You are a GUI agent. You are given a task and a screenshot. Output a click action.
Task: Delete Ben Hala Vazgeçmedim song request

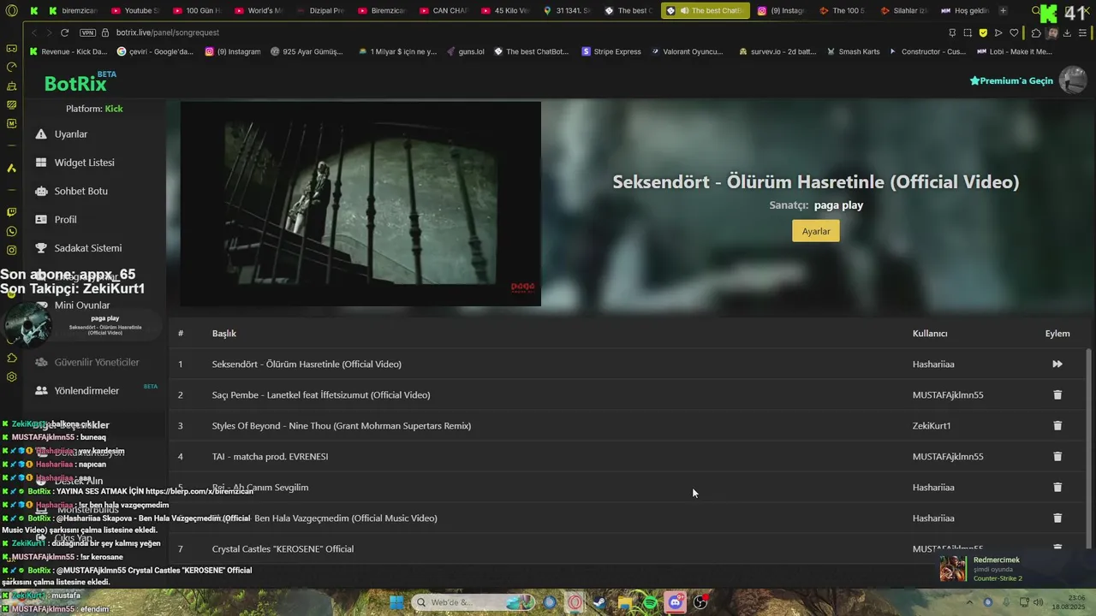tap(1057, 518)
